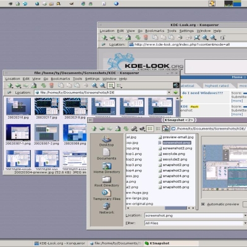Click Back arrow in KSnapshot dialog toolbar
The height and width of the screenshot is (247, 247).
(102, 128)
